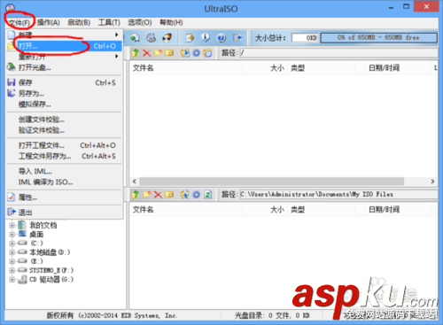Viewport: 443px width, 325px height.
Task: Click the scrollbar right arrow in the image pane
Action: (432, 181)
